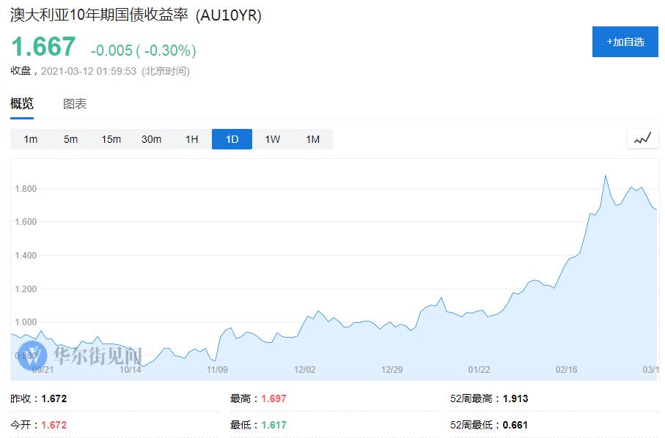Select the 1D interval
The height and width of the screenshot is (438, 665).
232,139
